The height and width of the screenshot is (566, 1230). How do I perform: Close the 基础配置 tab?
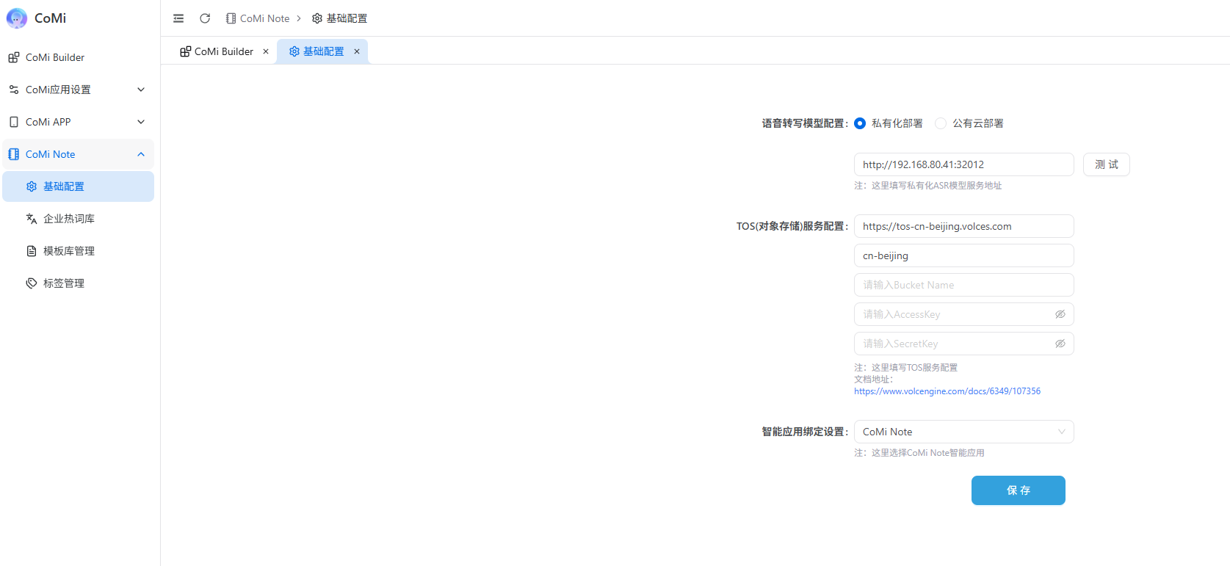357,51
